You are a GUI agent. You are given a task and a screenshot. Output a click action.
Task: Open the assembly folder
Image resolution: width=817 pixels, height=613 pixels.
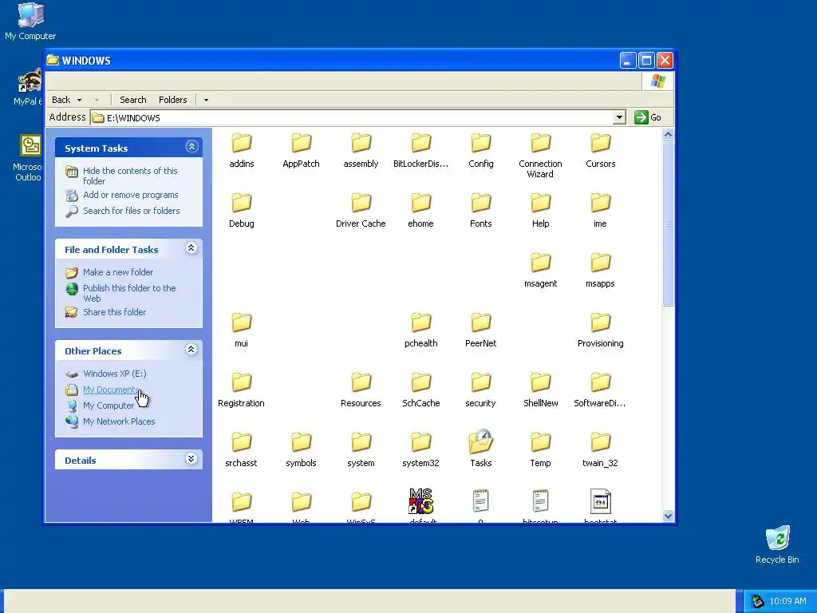click(361, 151)
